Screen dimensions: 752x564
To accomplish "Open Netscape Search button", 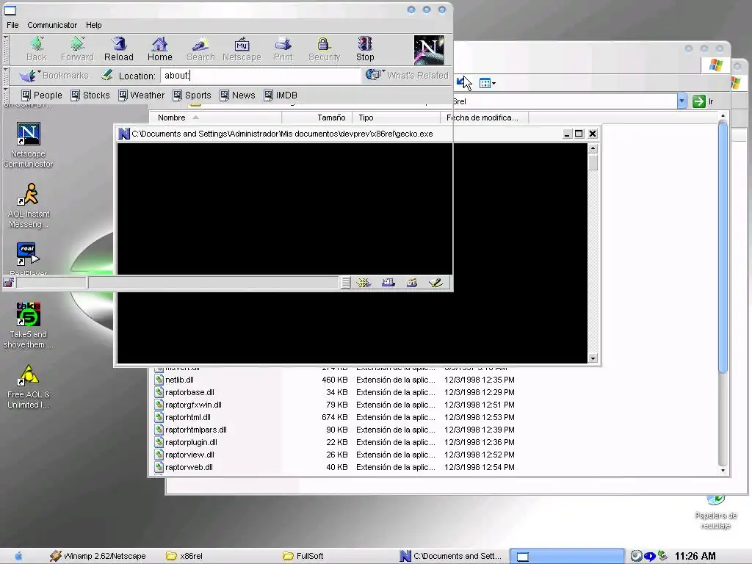I will click(x=200, y=49).
